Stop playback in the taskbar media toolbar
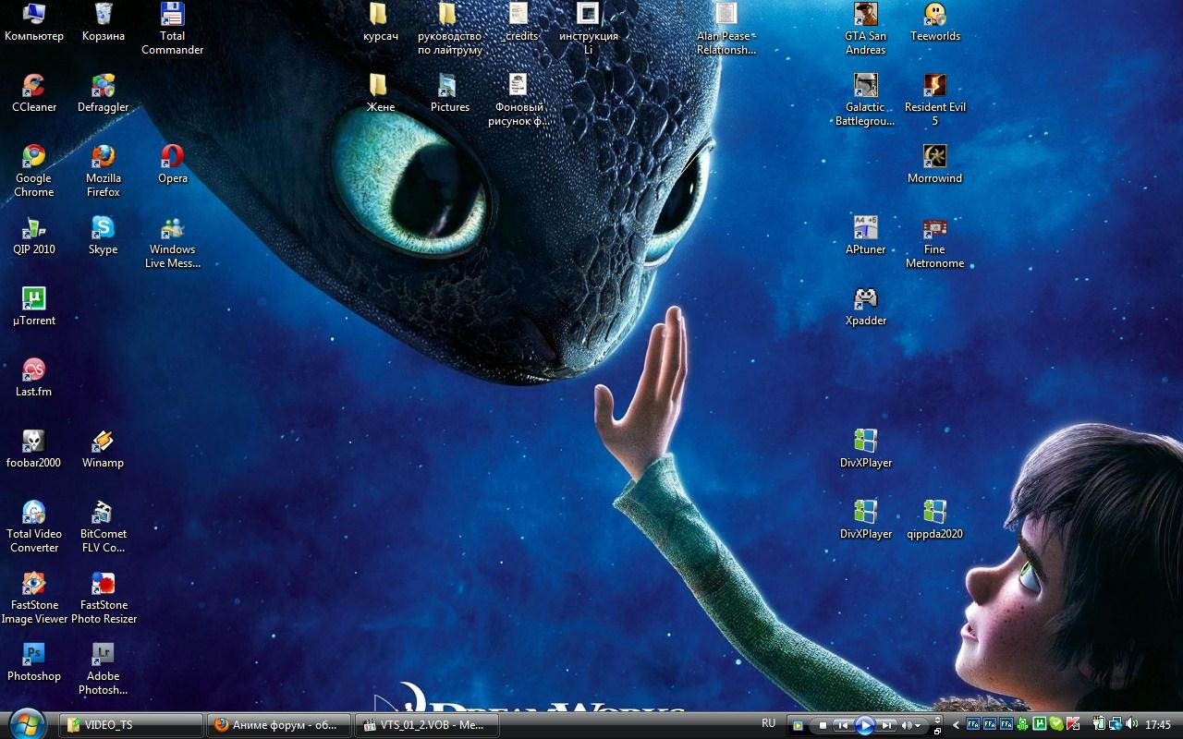This screenshot has height=739, width=1183. click(823, 726)
